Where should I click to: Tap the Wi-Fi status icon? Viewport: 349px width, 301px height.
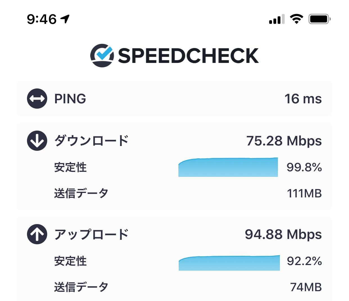296,19
